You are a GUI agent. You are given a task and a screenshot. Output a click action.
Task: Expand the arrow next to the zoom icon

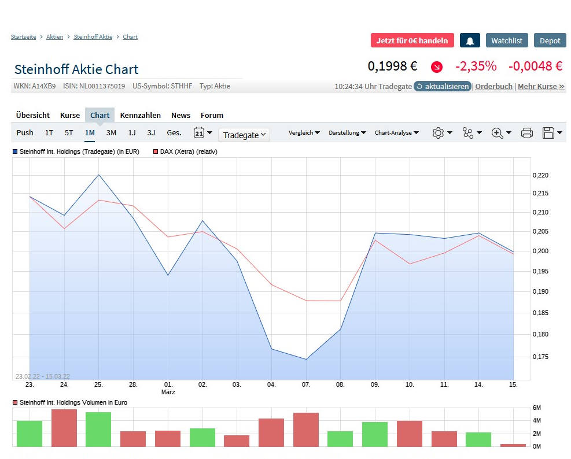[x=509, y=133]
